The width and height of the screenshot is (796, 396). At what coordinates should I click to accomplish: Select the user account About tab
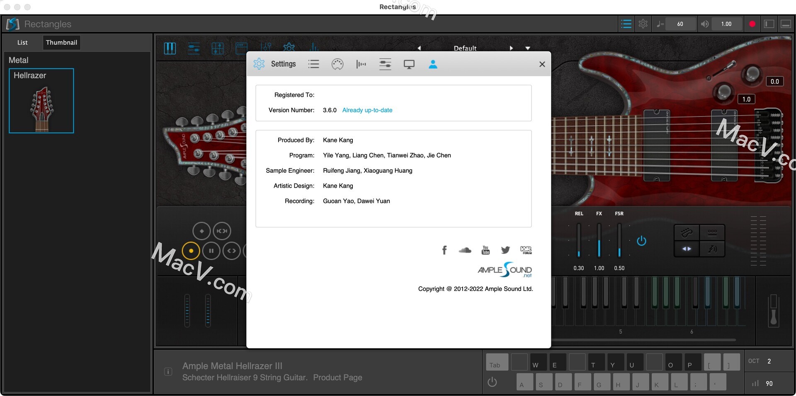click(x=433, y=64)
